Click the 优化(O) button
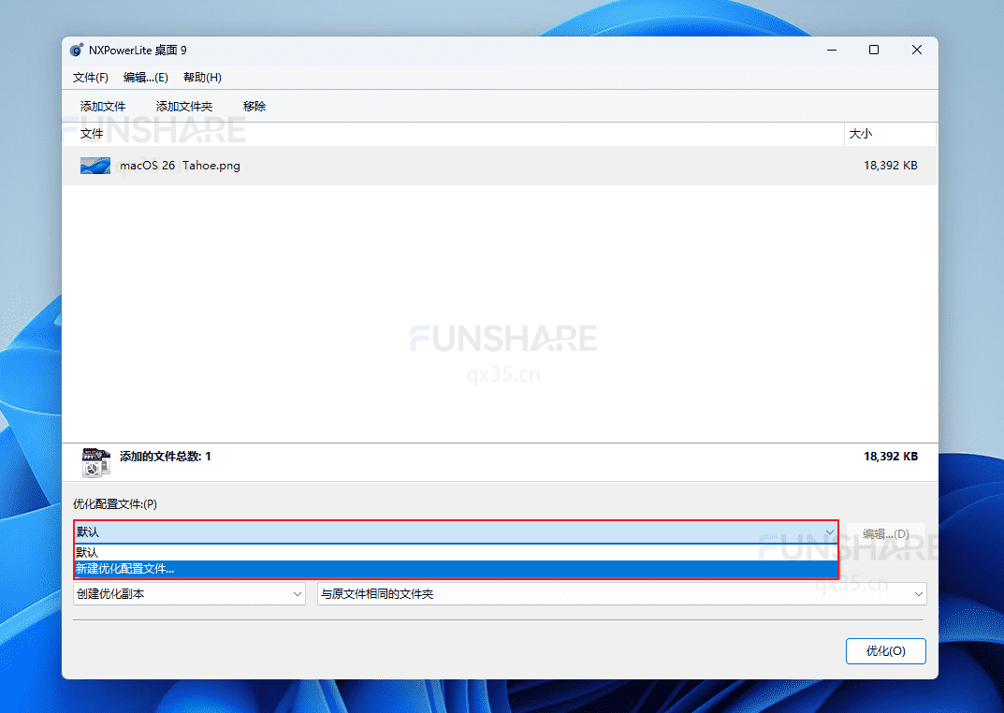Screen dimensions: 1004x713 (885, 651)
